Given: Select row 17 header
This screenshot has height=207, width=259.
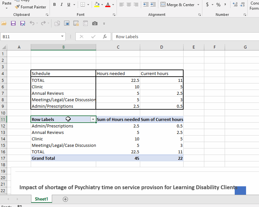Looking at the screenshot, I should point(3,158).
